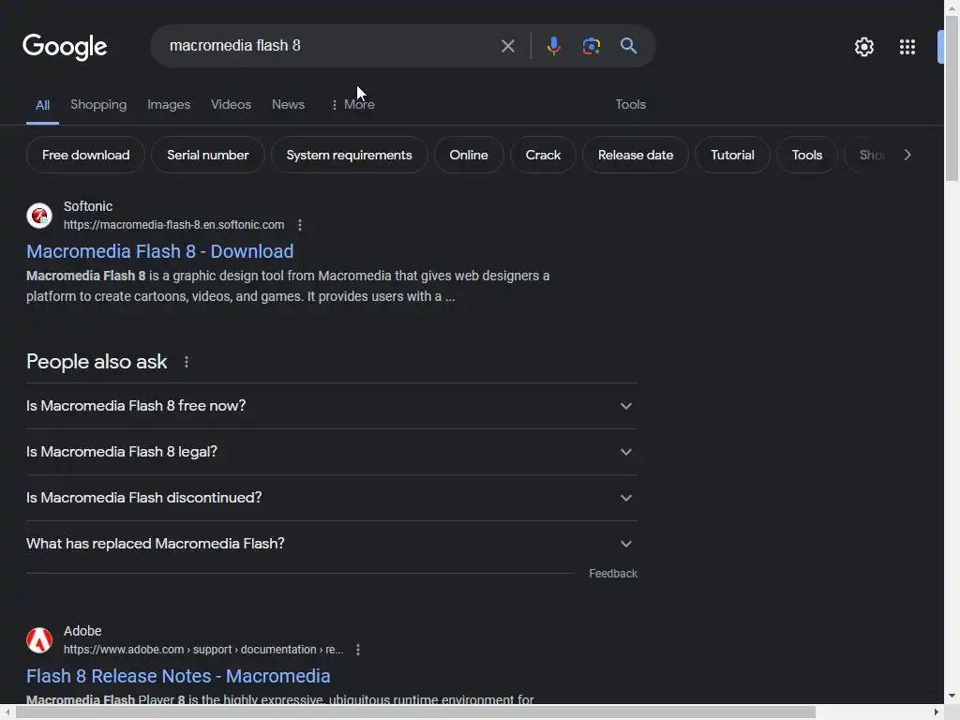
Task: Expand 'Is Macromedia Flash 8 legal?'
Action: coord(331,452)
